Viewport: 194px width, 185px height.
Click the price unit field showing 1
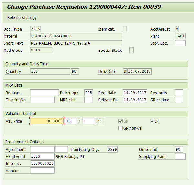pos(88,121)
